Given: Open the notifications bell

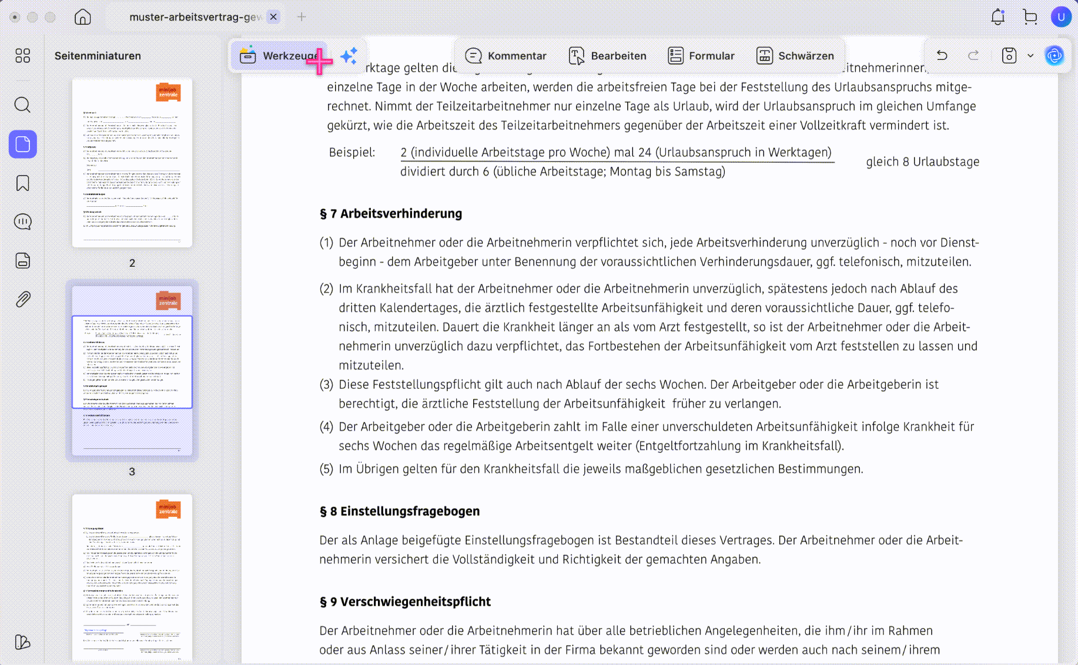Looking at the screenshot, I should (998, 17).
